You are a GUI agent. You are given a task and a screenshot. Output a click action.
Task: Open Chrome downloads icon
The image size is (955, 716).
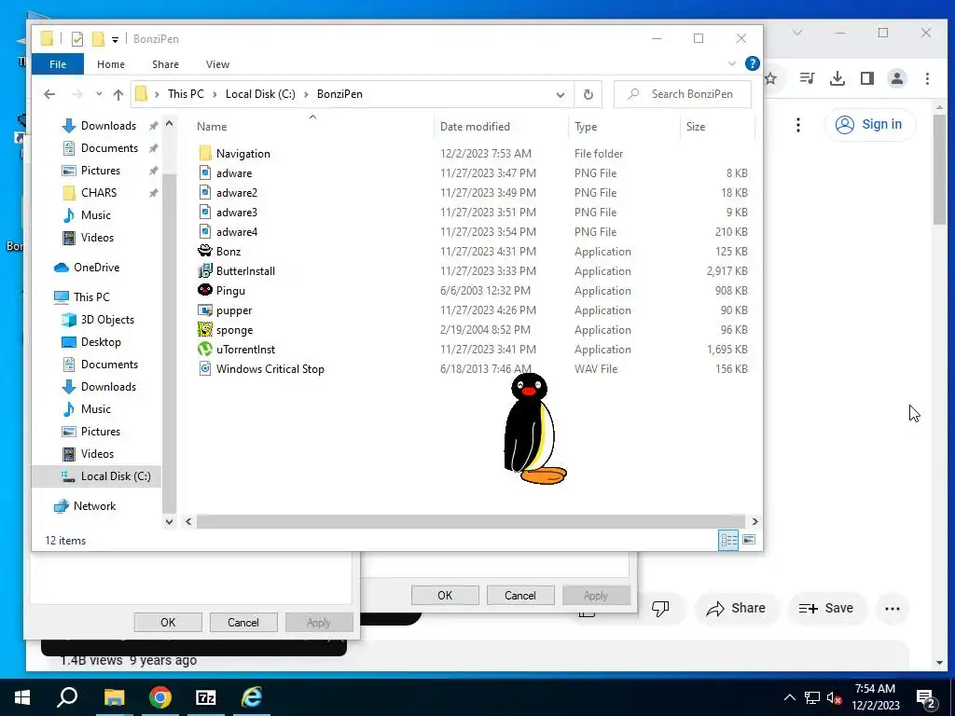[x=837, y=78]
